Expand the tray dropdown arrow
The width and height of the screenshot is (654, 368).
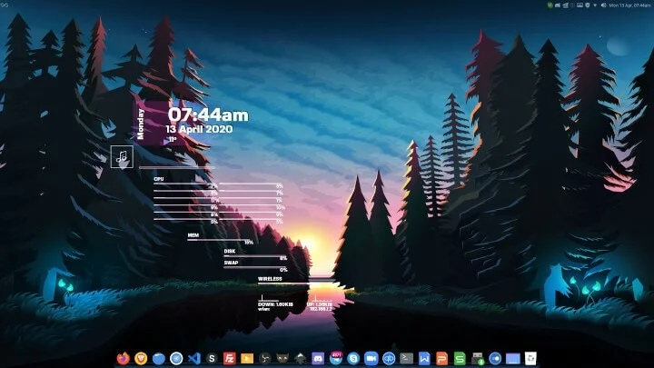(595, 5)
